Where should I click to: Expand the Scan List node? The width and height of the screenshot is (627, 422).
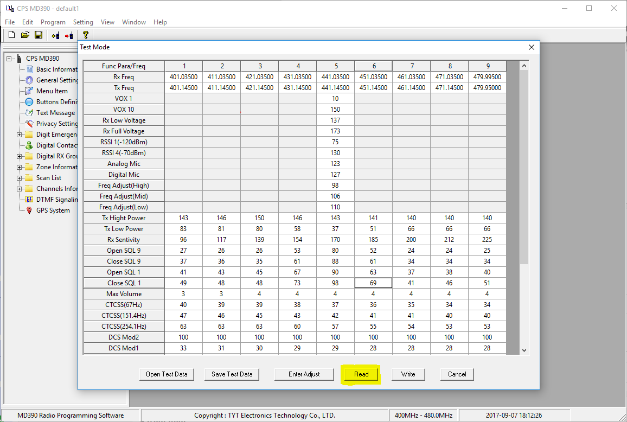coord(19,178)
